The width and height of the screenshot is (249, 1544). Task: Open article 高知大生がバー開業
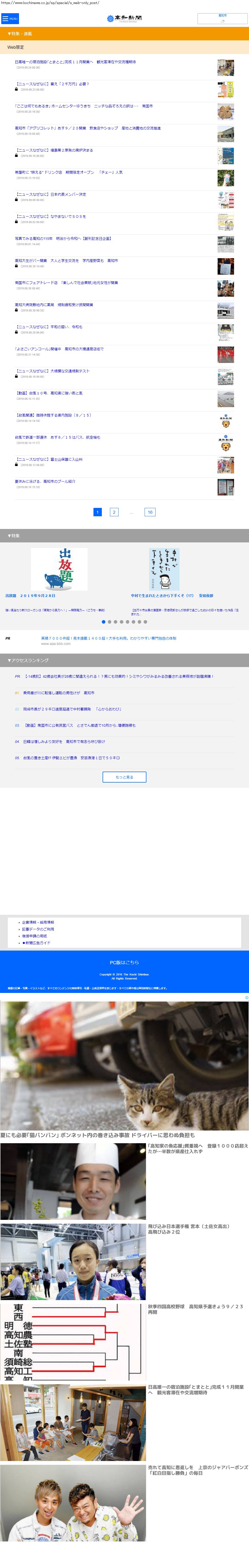66,261
